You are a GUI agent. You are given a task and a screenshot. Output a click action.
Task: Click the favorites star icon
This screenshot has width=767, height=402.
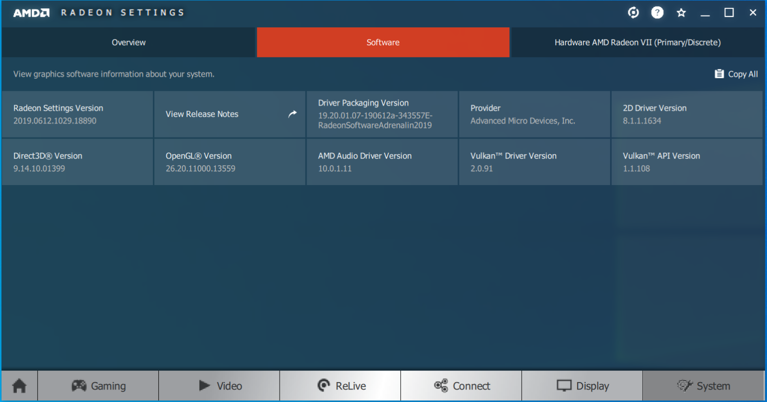(681, 13)
